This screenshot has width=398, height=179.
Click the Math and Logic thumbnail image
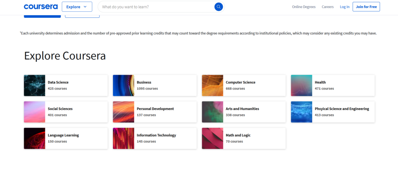[x=213, y=139]
